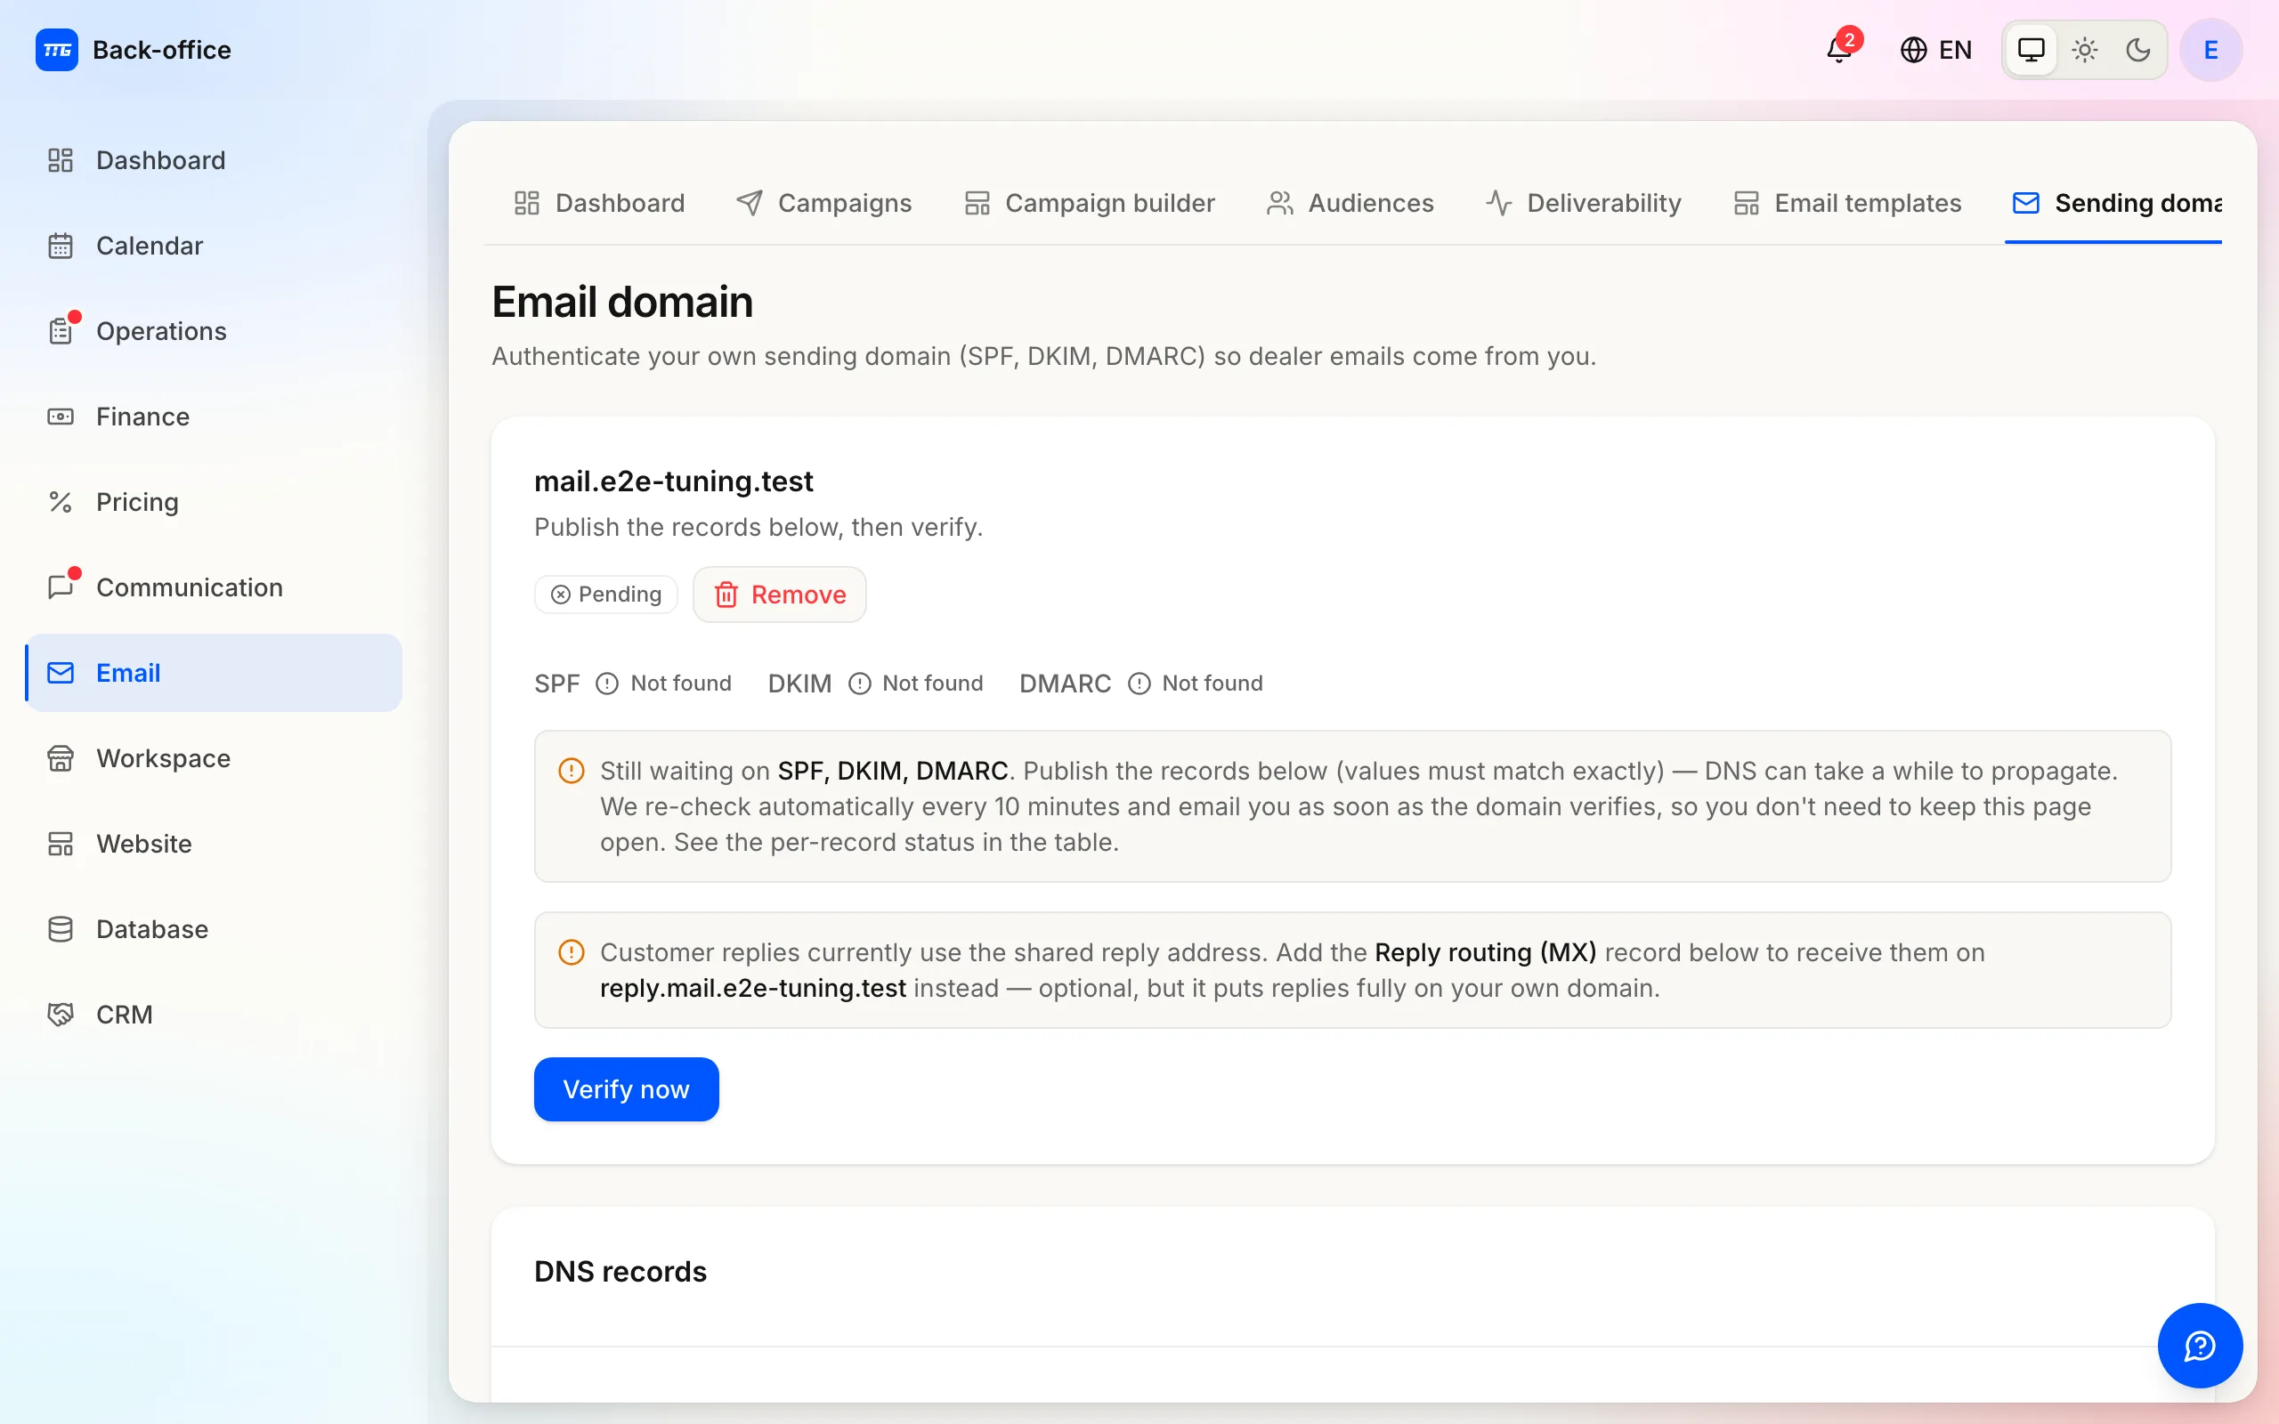2279x1424 pixels.
Task: Switch to the Email templates tab
Action: (x=1846, y=204)
